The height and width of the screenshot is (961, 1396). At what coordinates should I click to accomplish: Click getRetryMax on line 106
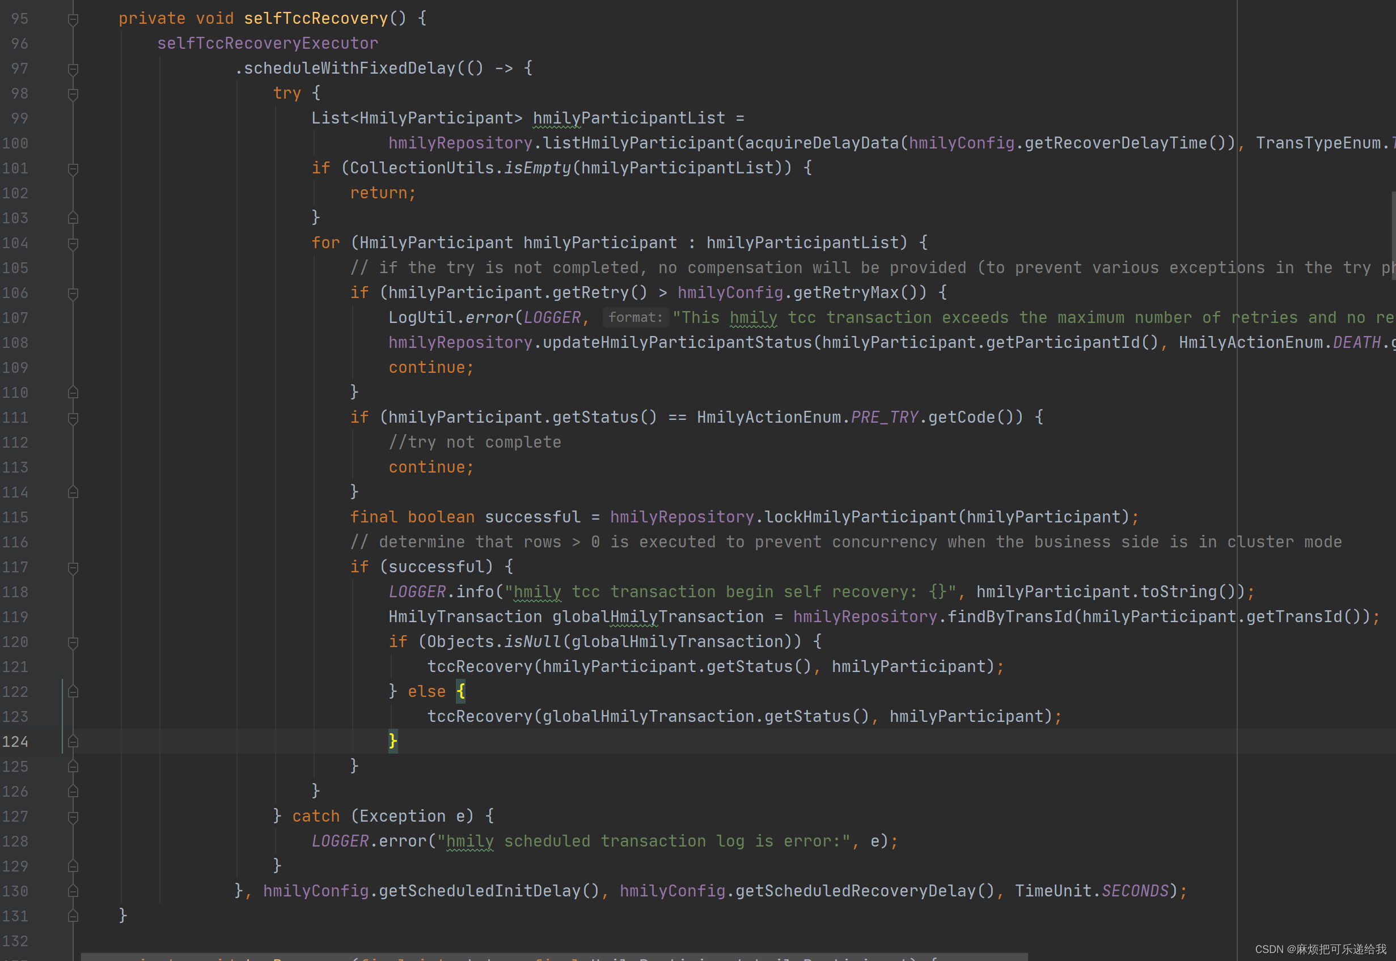tap(846, 292)
